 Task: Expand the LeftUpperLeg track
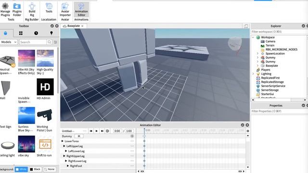[x=64, y=146]
